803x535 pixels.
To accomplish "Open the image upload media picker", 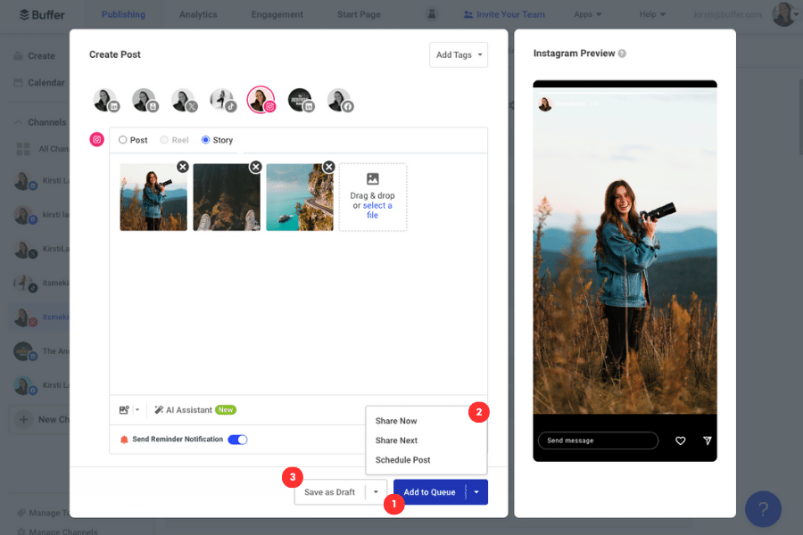I will point(126,409).
